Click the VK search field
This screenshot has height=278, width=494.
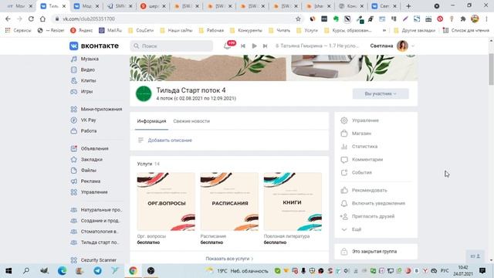pyautogui.click(x=171, y=46)
